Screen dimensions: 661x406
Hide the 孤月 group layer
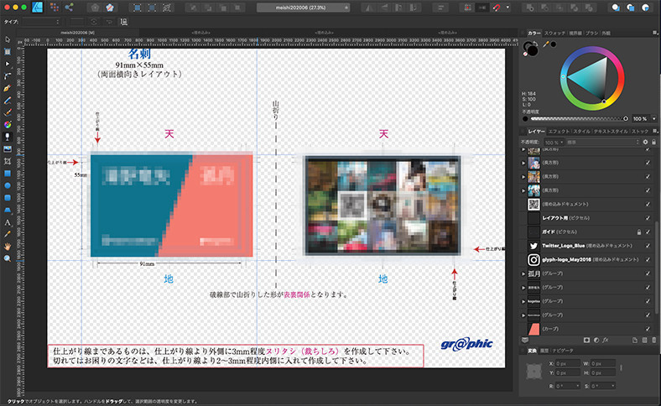click(648, 273)
